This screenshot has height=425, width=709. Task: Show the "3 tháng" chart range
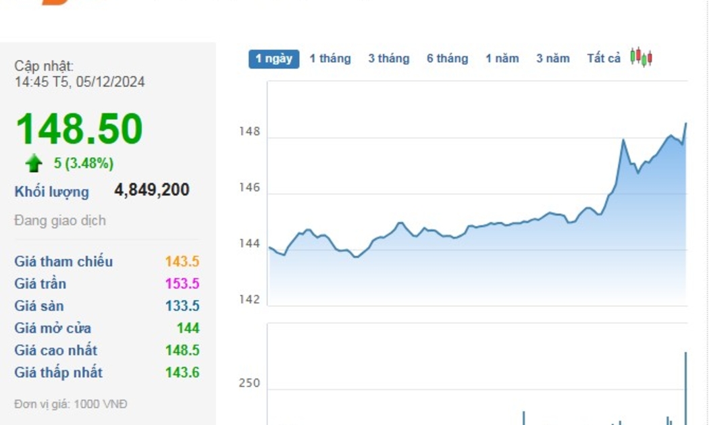[388, 59]
